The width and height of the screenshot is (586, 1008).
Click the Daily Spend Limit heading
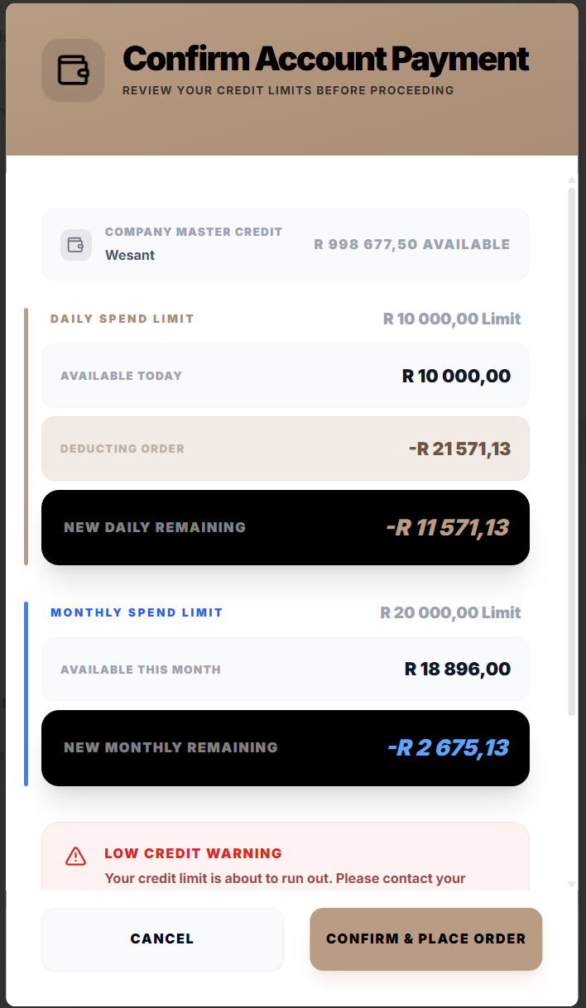coord(122,319)
